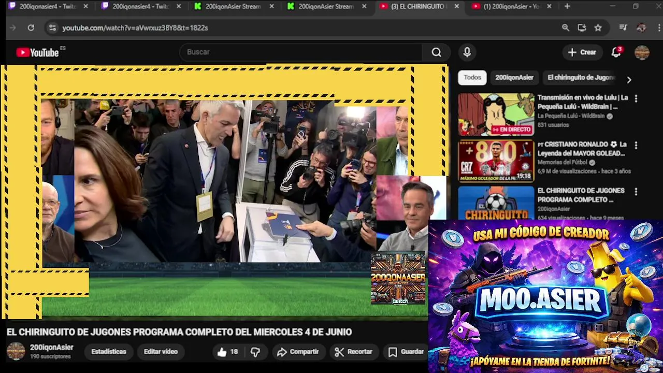This screenshot has height=373, width=663.
Task: Click the Recortar clip button
Action: coord(353,352)
